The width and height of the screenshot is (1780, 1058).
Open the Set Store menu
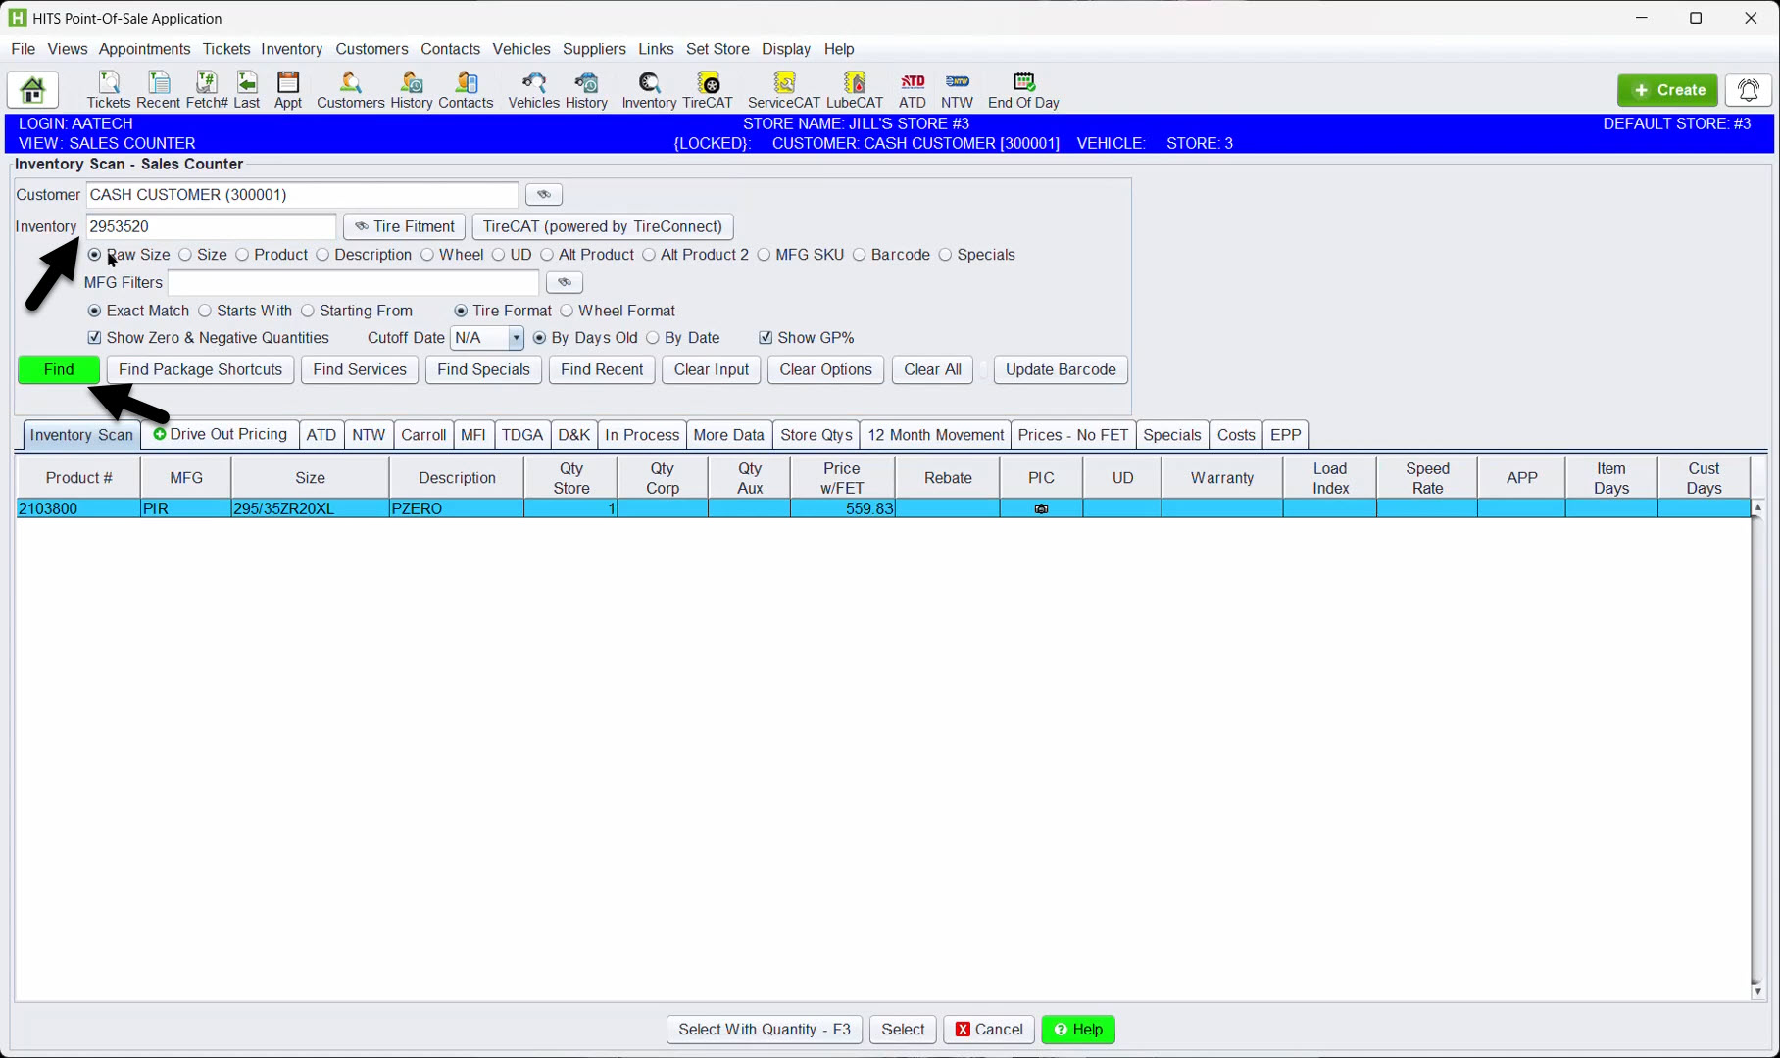click(x=717, y=49)
